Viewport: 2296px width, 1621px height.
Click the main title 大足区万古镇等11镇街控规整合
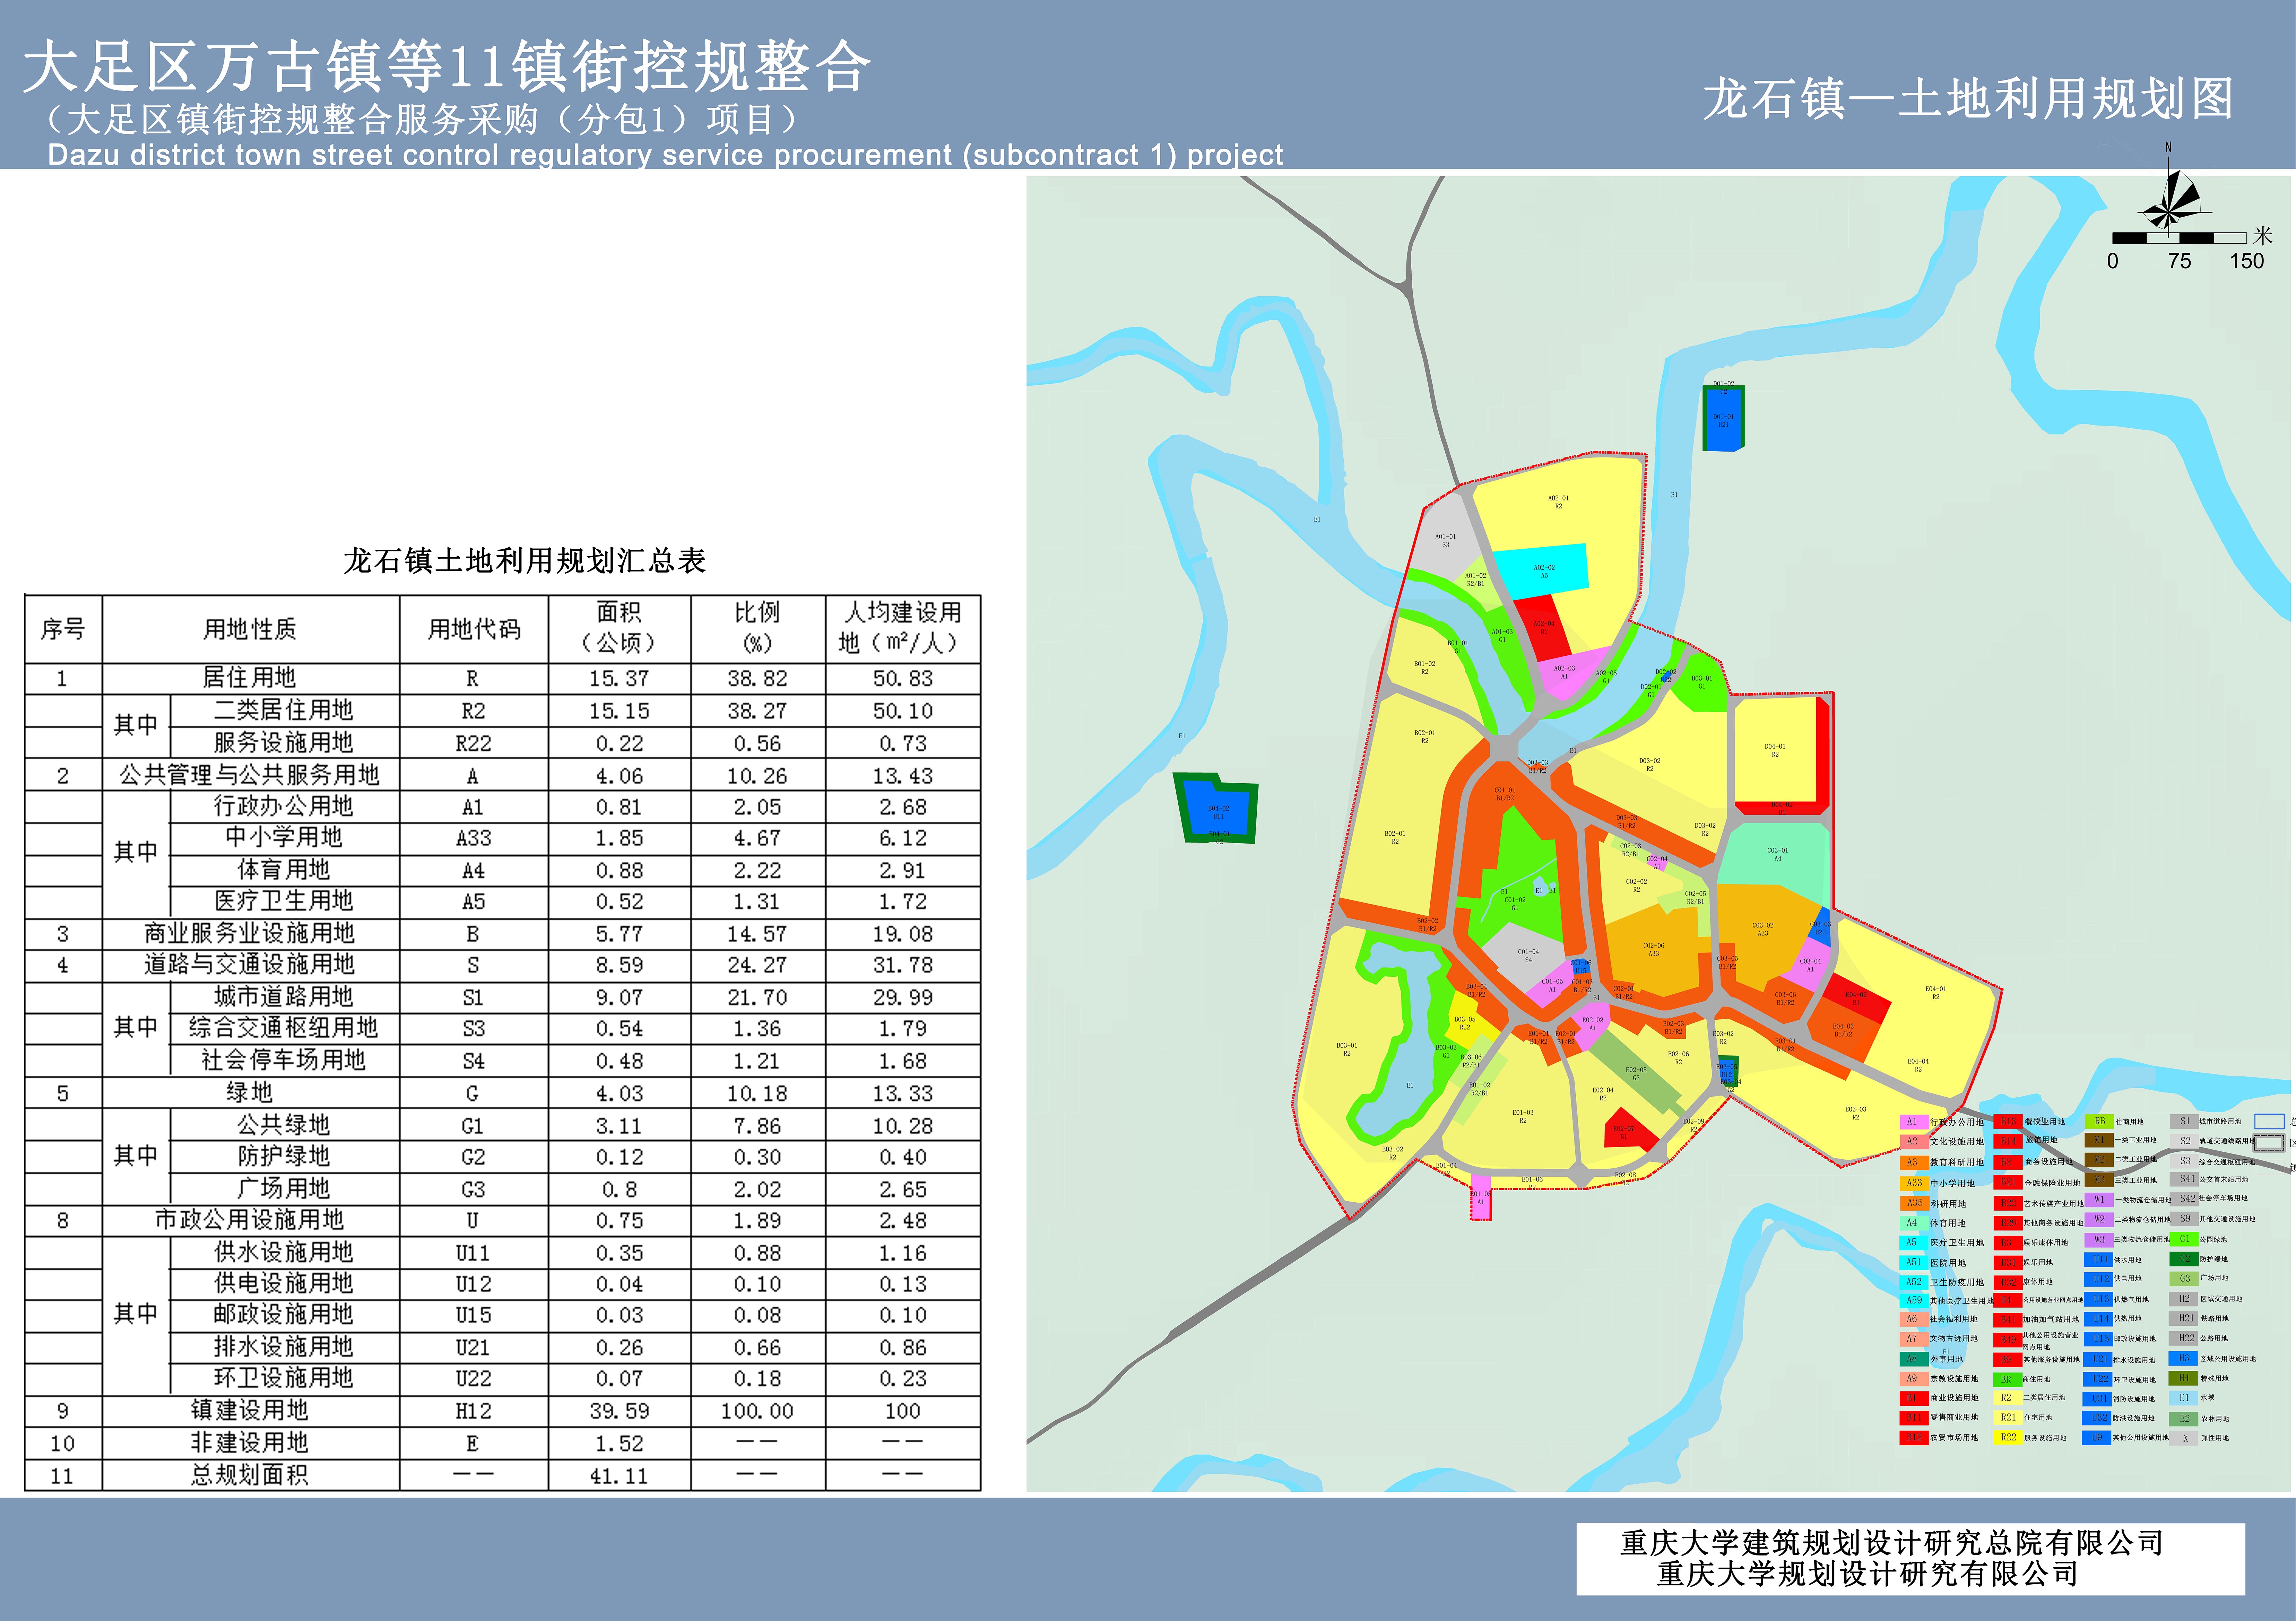click(446, 67)
